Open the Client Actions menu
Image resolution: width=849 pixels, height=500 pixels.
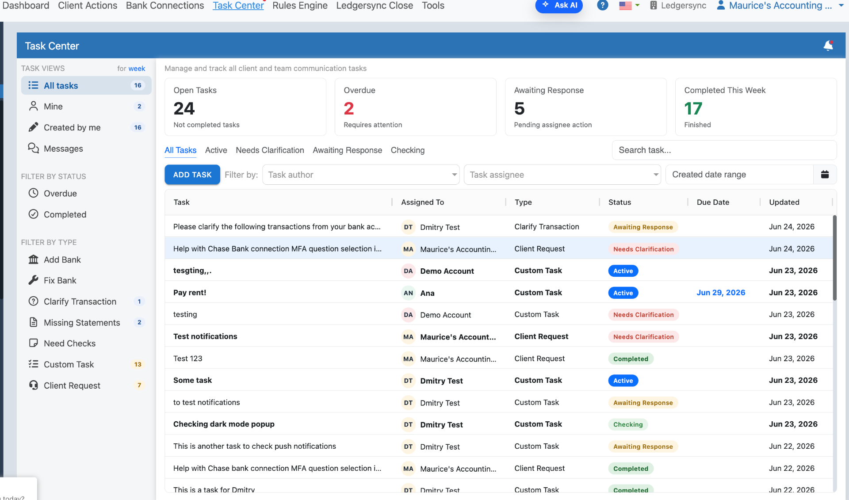pos(88,6)
